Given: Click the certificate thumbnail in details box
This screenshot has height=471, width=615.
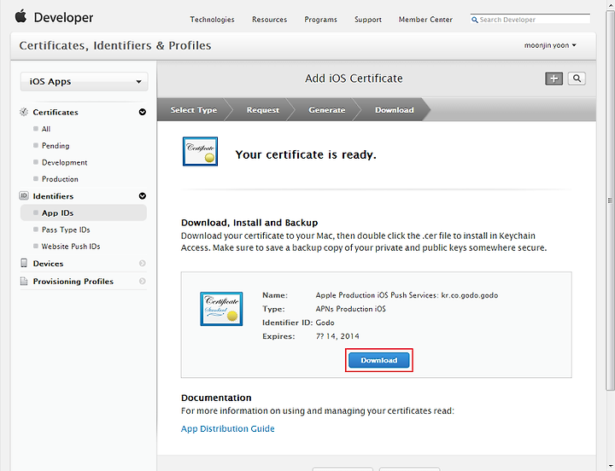Looking at the screenshot, I should pyautogui.click(x=221, y=309).
